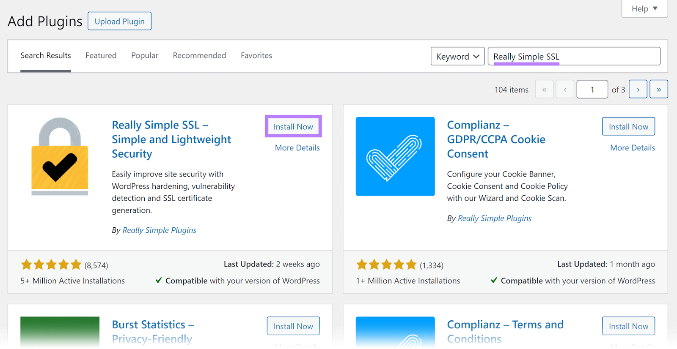
Task: Install the Burst Statistics plugin
Action: 293,326
